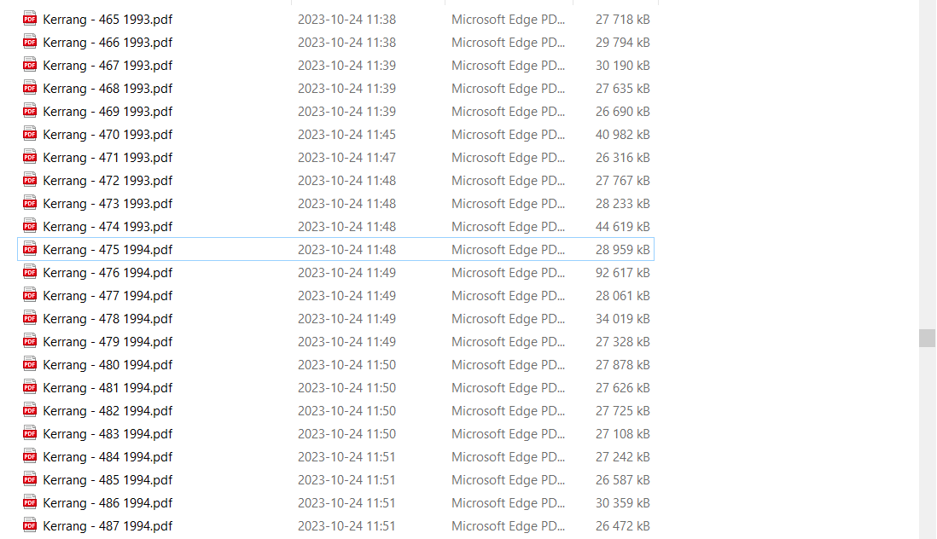Select file name Kerrang - 465 1993.pdf
Screen dimensions: 937x539
pos(108,19)
